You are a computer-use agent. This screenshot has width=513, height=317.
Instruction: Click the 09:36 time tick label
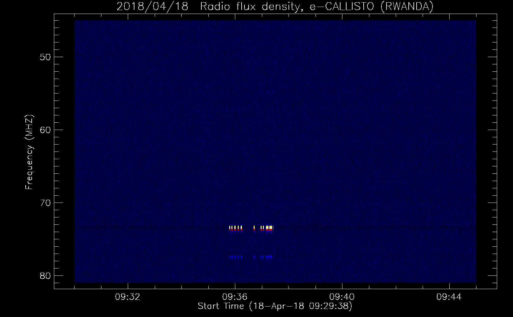(235, 297)
